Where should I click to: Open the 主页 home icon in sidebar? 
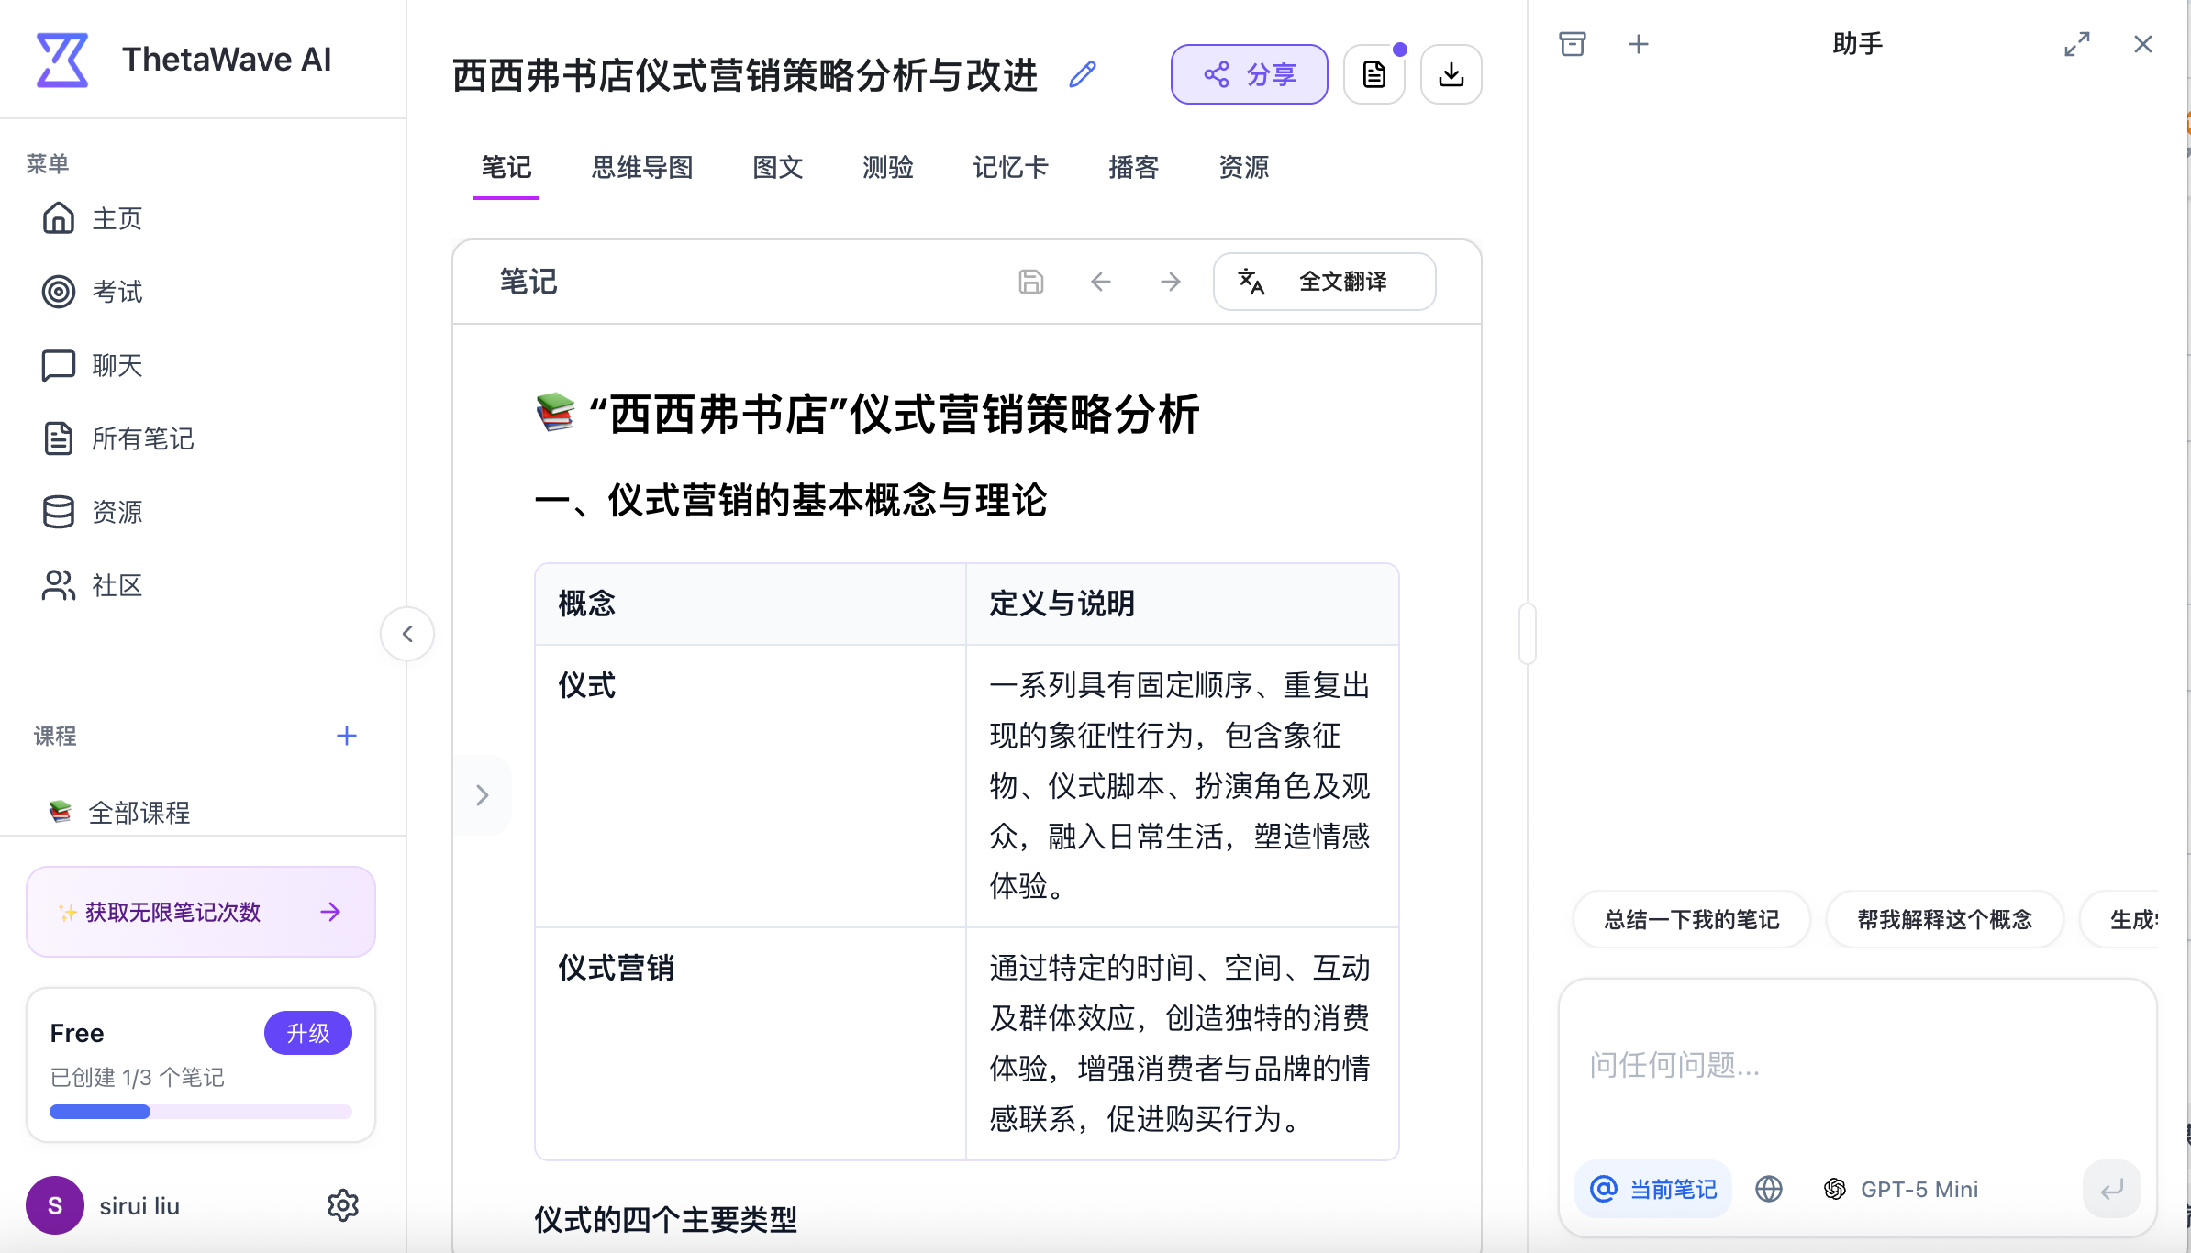[58, 218]
